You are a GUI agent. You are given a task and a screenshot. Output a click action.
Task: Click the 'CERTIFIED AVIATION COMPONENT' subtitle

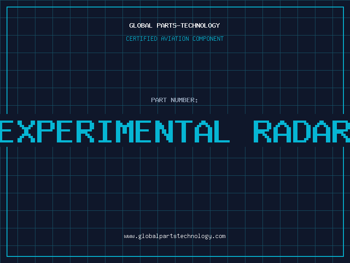[175, 39]
